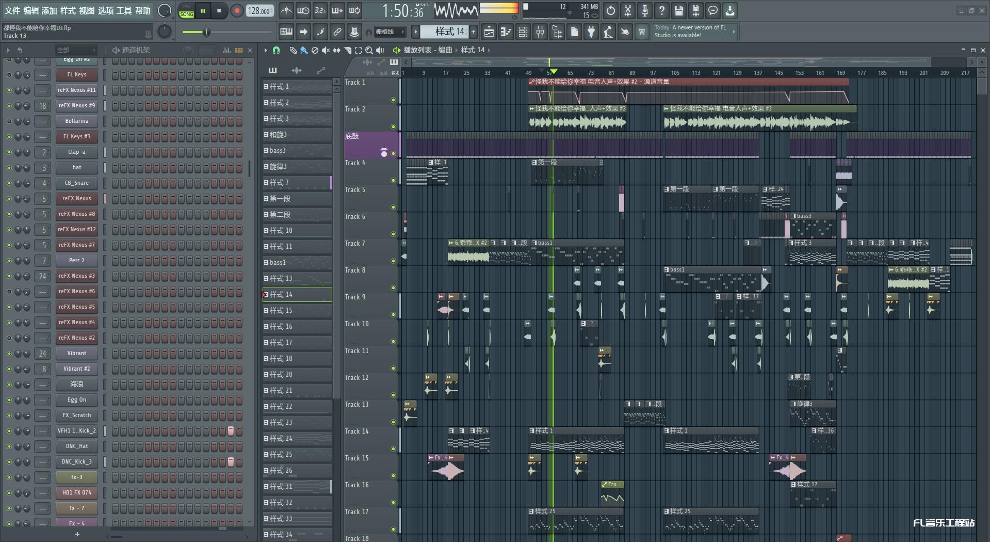
Task: Open the 选项 menu
Action: click(106, 10)
